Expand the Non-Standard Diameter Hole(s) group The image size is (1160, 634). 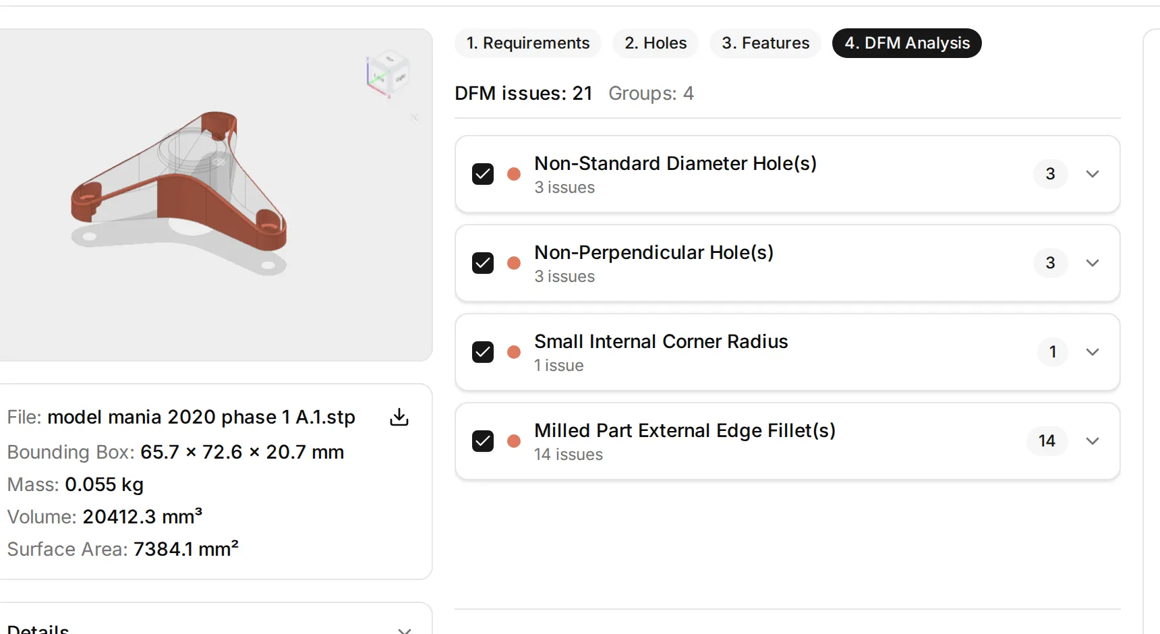click(1093, 174)
